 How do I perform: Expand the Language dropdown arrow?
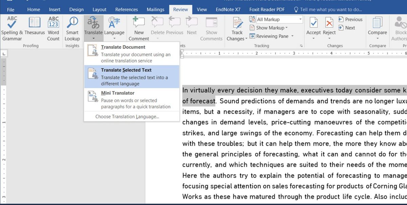tap(114, 39)
